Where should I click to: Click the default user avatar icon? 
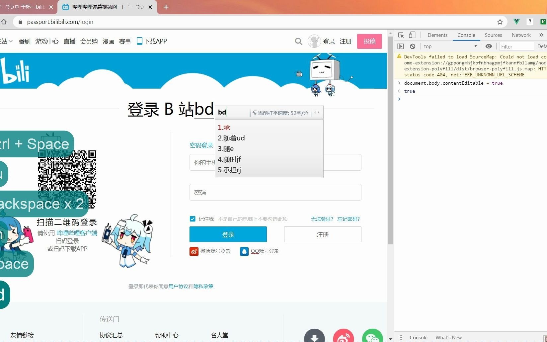(x=314, y=41)
